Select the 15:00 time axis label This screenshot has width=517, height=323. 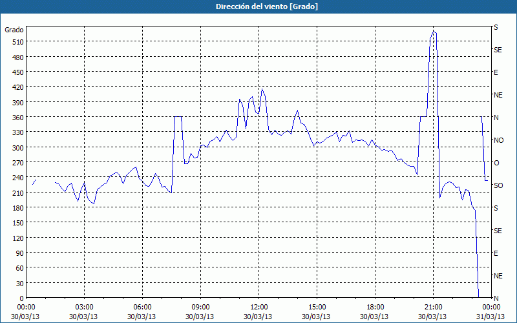[317, 307]
